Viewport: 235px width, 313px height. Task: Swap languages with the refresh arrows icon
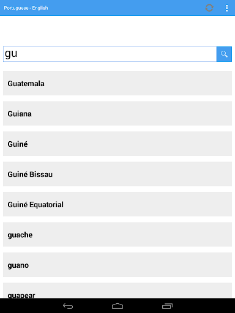point(209,8)
